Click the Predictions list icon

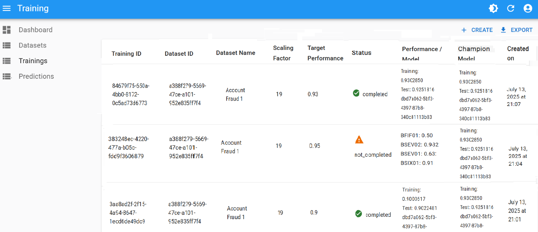coord(7,76)
